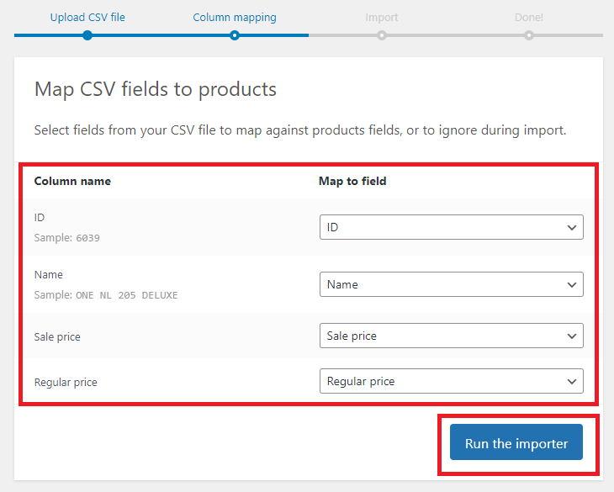
Task: Click the Sale price column name
Action: point(57,336)
